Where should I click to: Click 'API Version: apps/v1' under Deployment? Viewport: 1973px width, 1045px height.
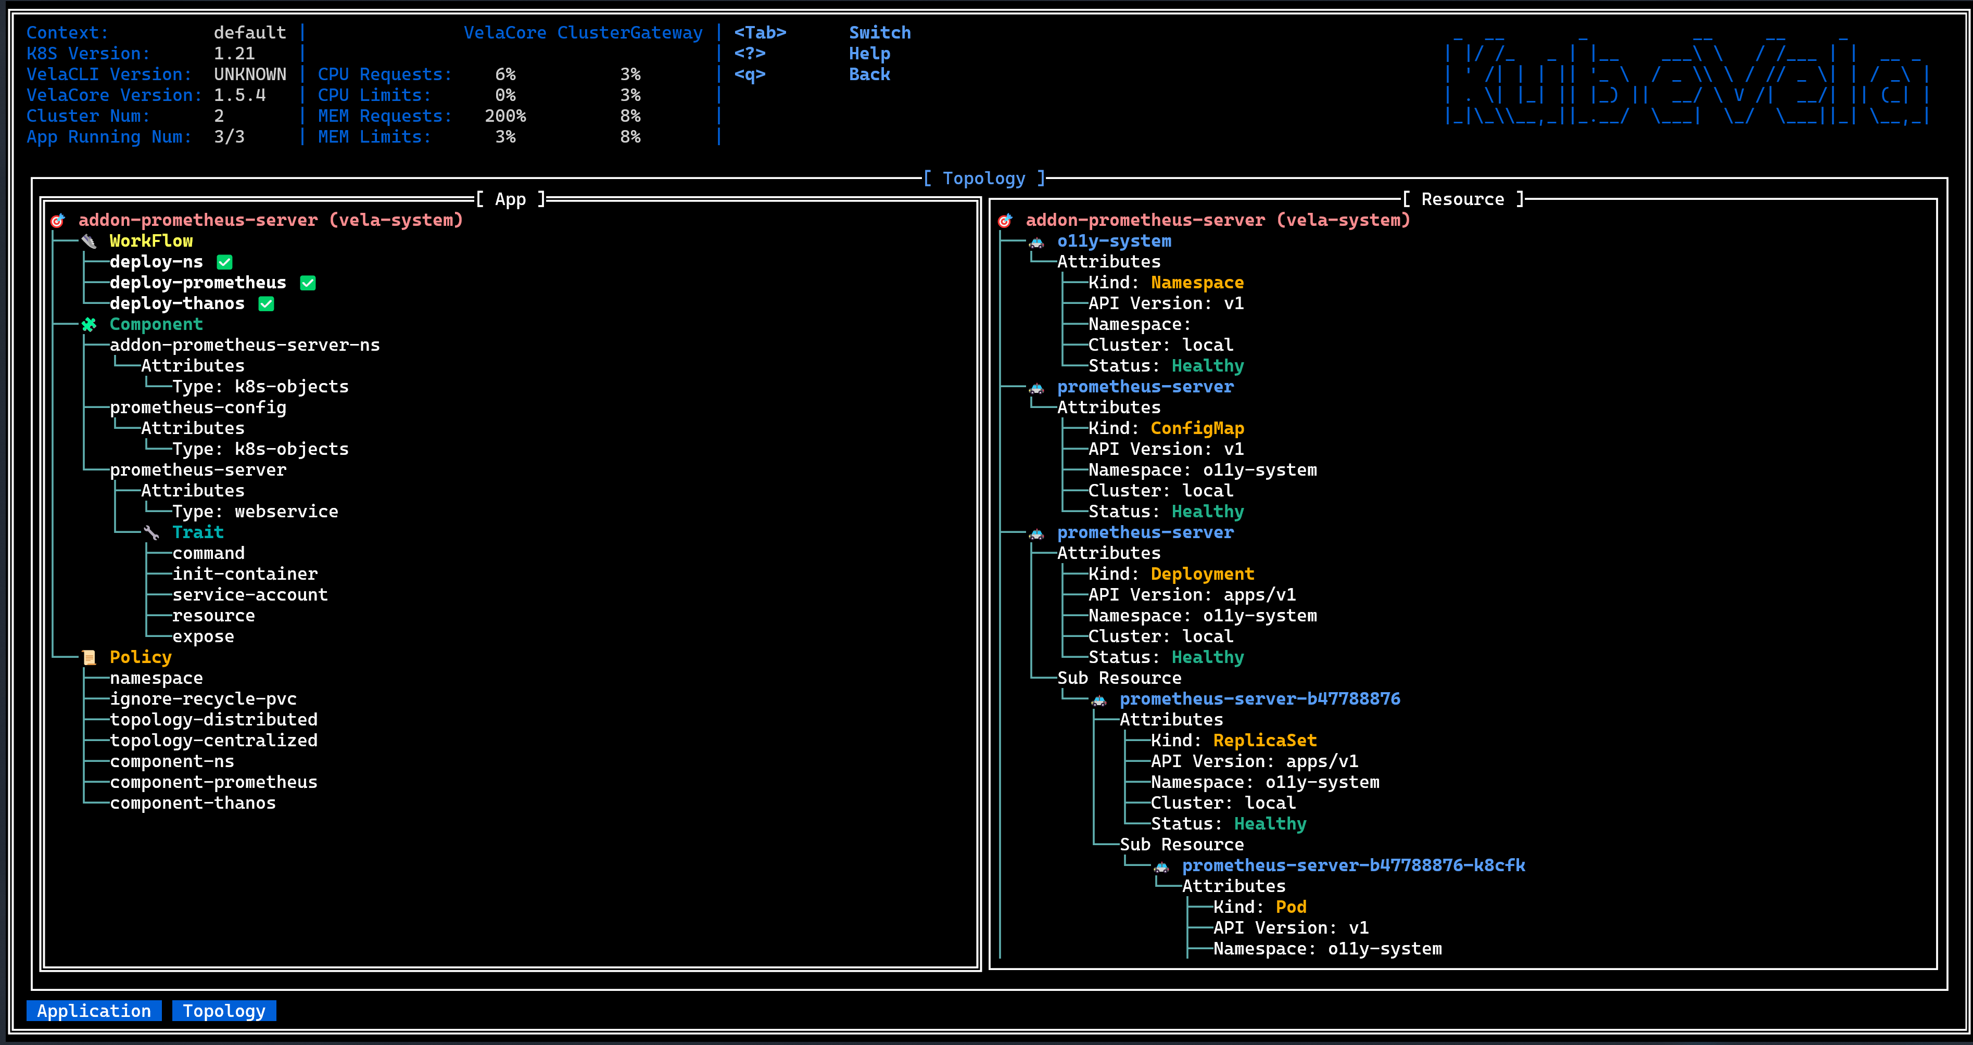click(x=1192, y=595)
